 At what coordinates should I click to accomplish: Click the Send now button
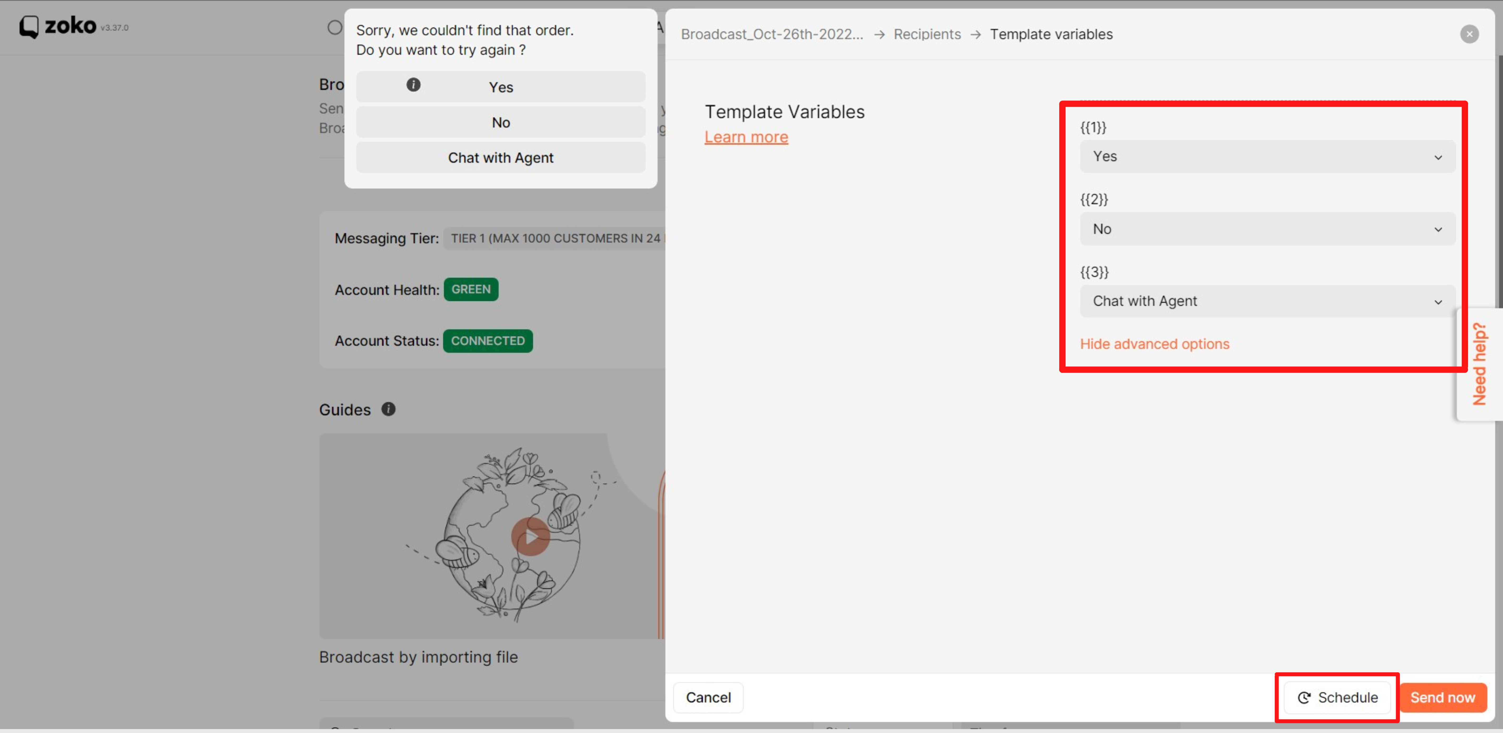(1442, 697)
